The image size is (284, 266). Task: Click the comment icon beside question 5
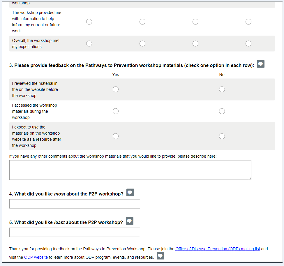point(130,221)
